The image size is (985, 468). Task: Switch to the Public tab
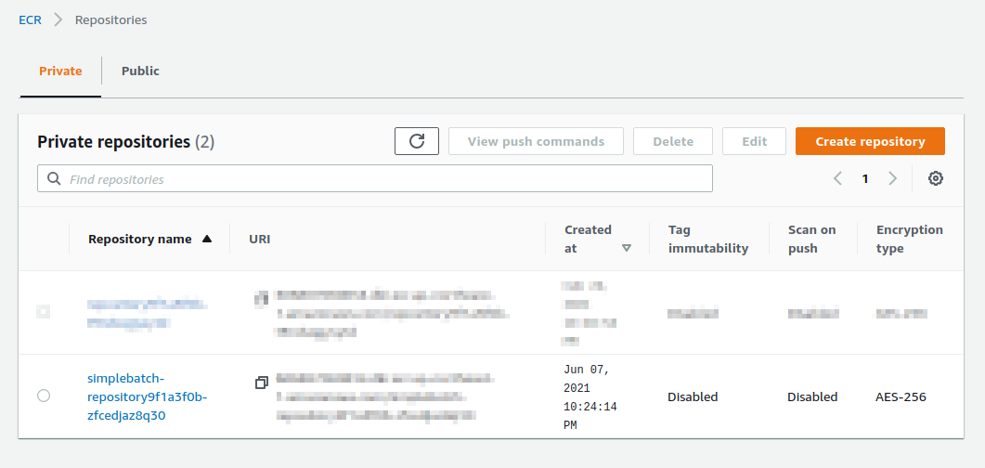pyautogui.click(x=140, y=71)
